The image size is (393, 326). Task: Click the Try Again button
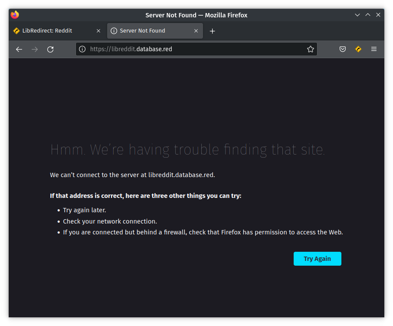coord(317,258)
